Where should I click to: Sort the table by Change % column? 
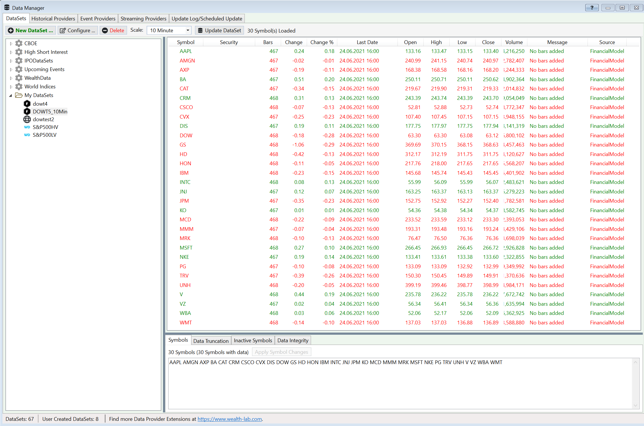322,42
